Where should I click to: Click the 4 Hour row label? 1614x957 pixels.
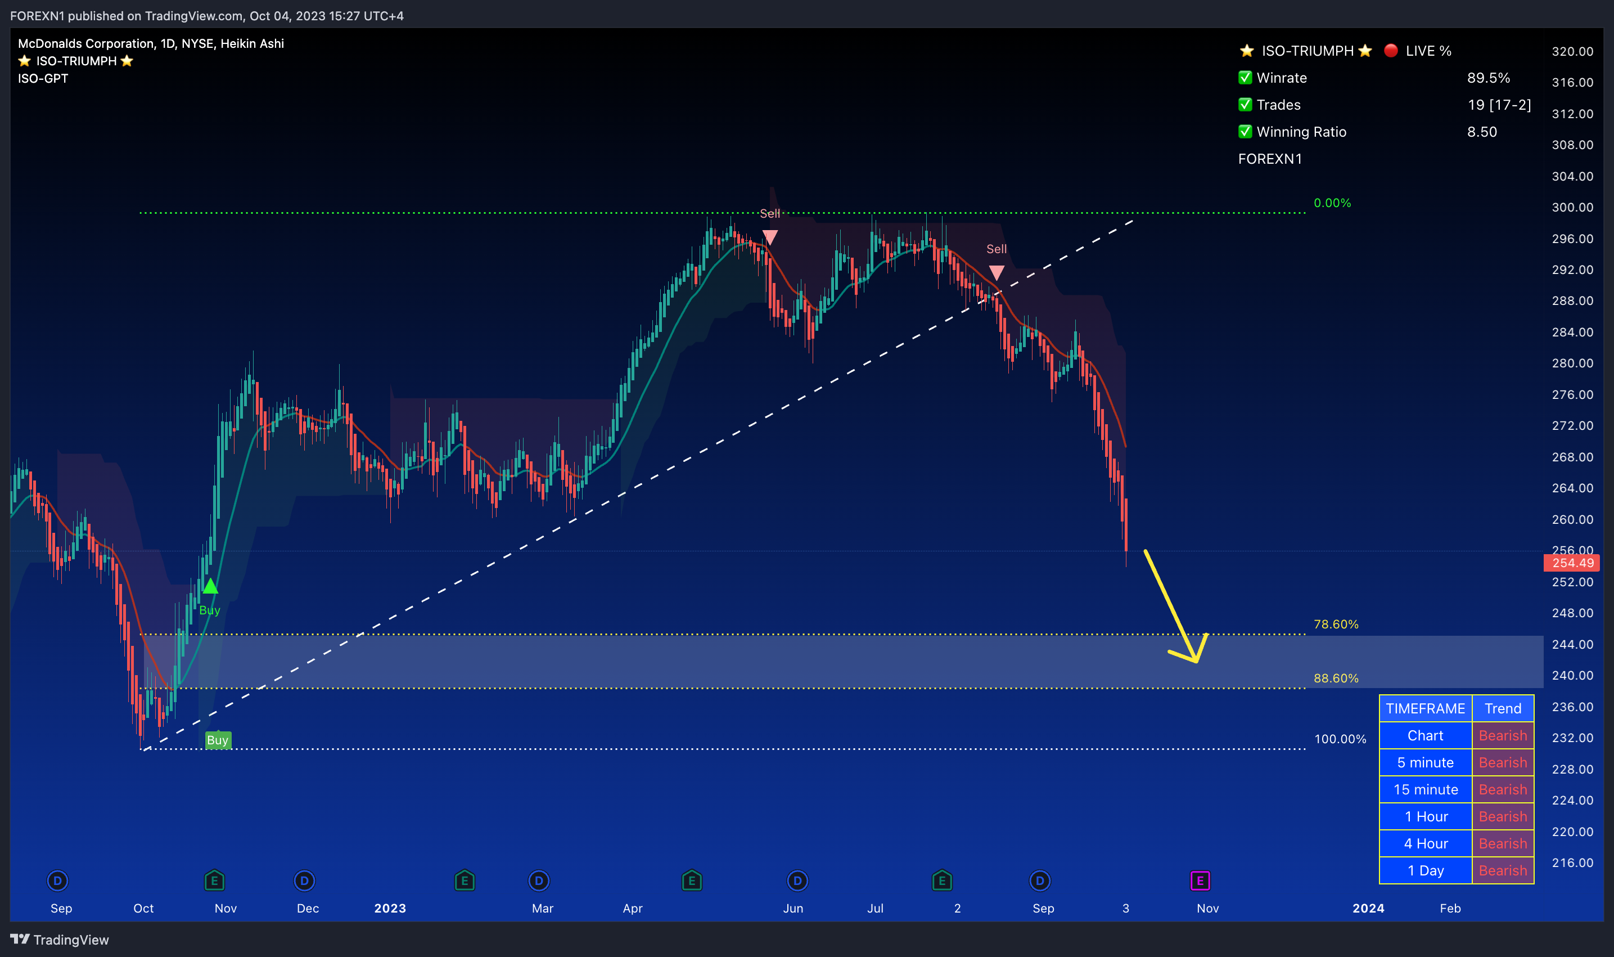[1426, 844]
